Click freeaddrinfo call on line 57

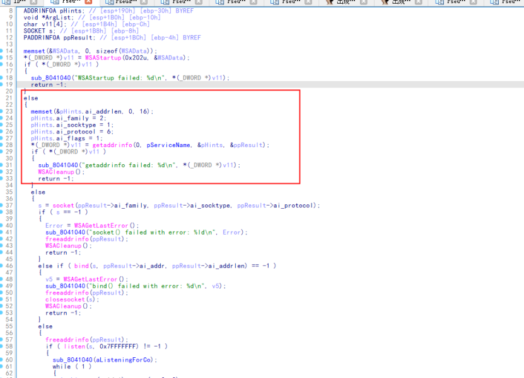[x=67, y=340]
